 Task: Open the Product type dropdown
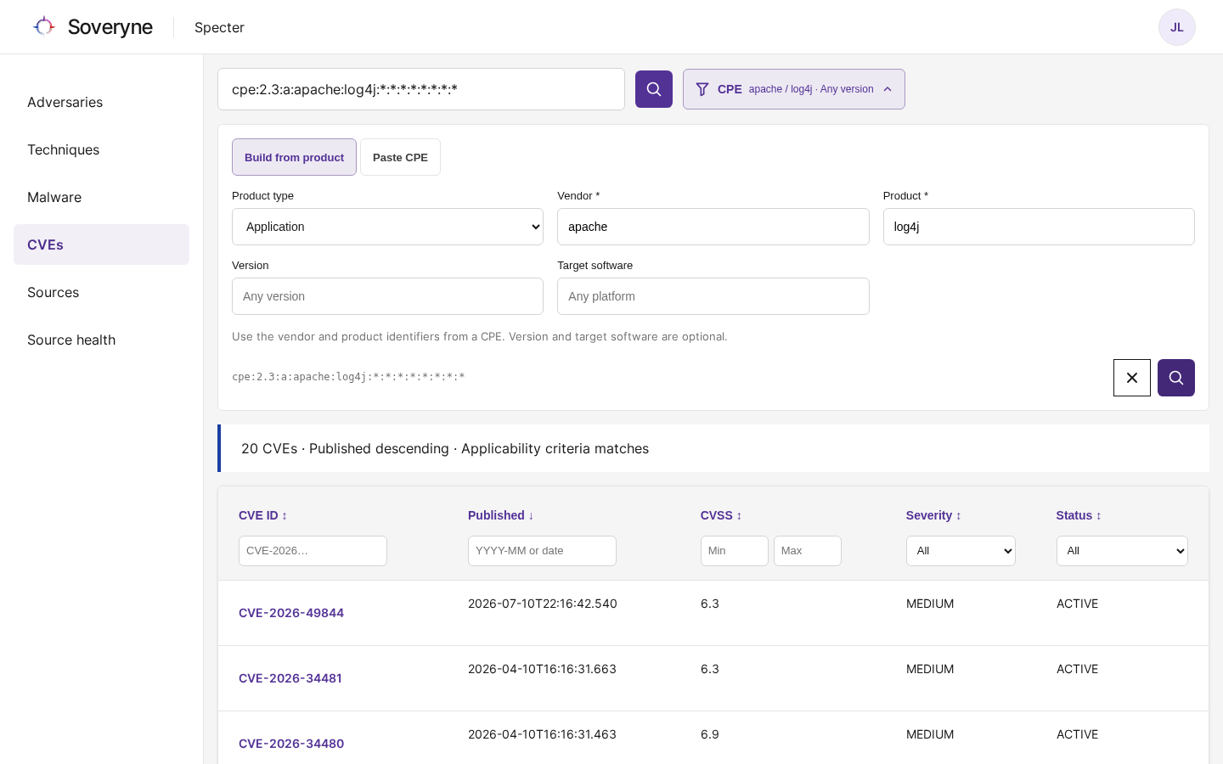click(387, 227)
